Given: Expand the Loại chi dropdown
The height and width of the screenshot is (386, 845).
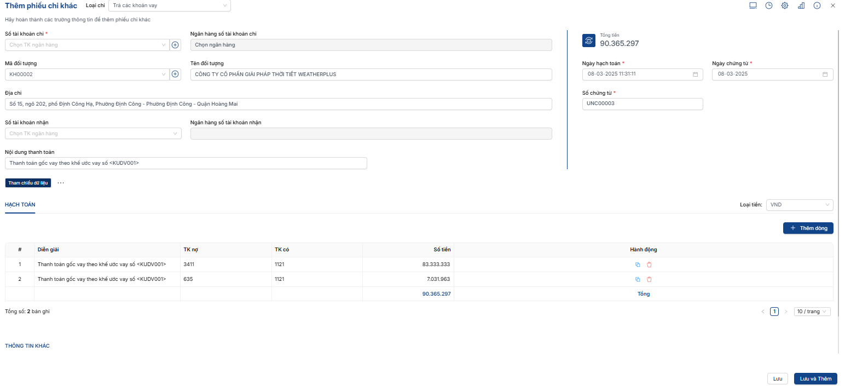Looking at the screenshot, I should click(x=170, y=5).
